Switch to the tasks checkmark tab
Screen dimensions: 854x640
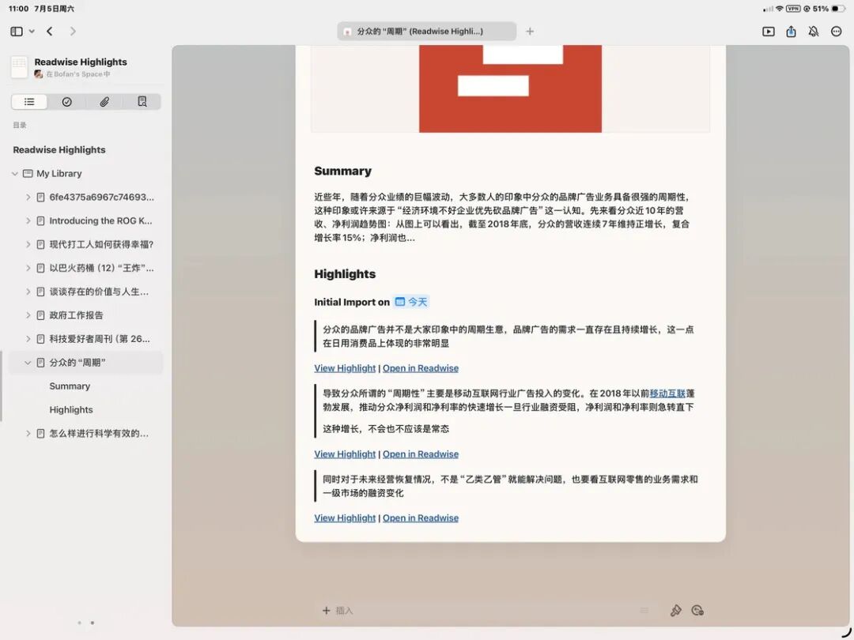[67, 102]
